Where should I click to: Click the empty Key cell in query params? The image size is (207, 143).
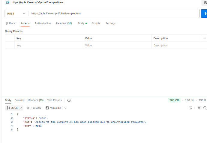pos(49,45)
